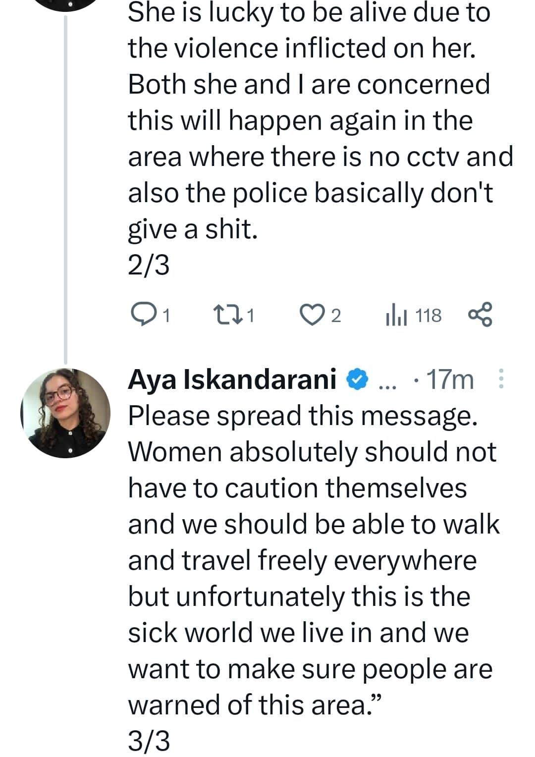Click the 118 views count
535x757 pixels.
click(x=428, y=316)
